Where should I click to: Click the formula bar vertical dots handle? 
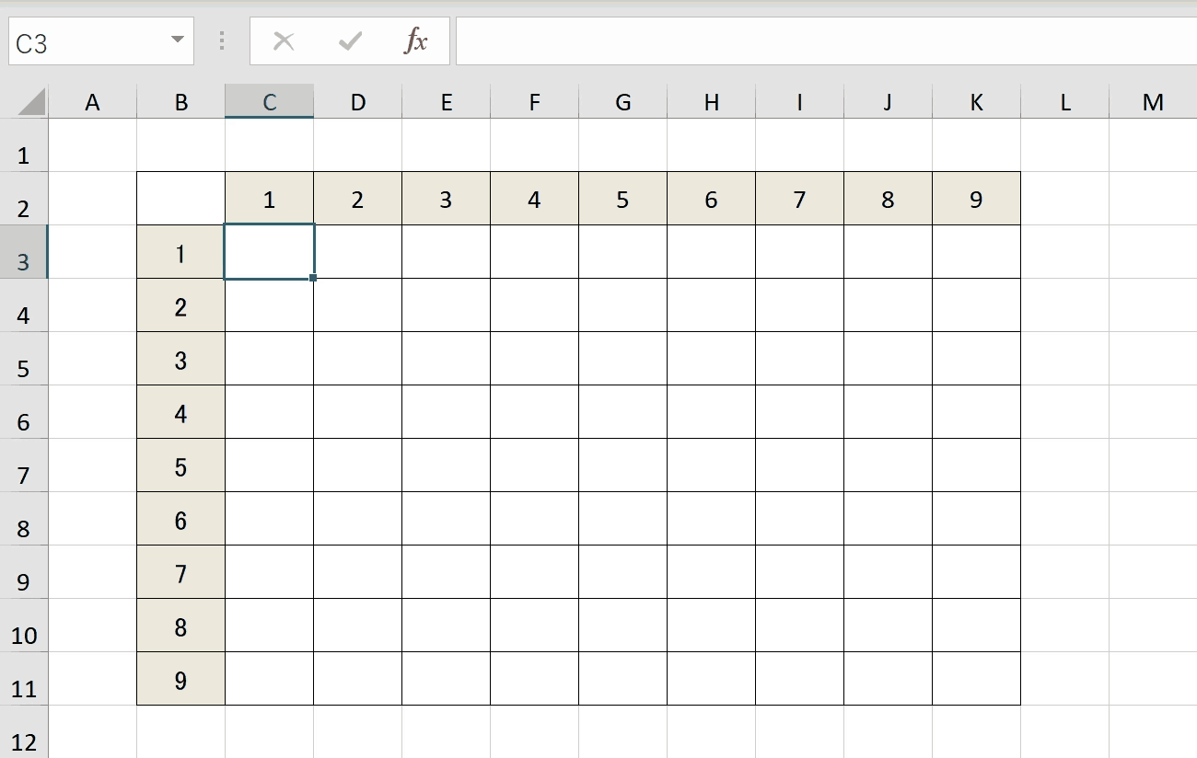point(222,41)
